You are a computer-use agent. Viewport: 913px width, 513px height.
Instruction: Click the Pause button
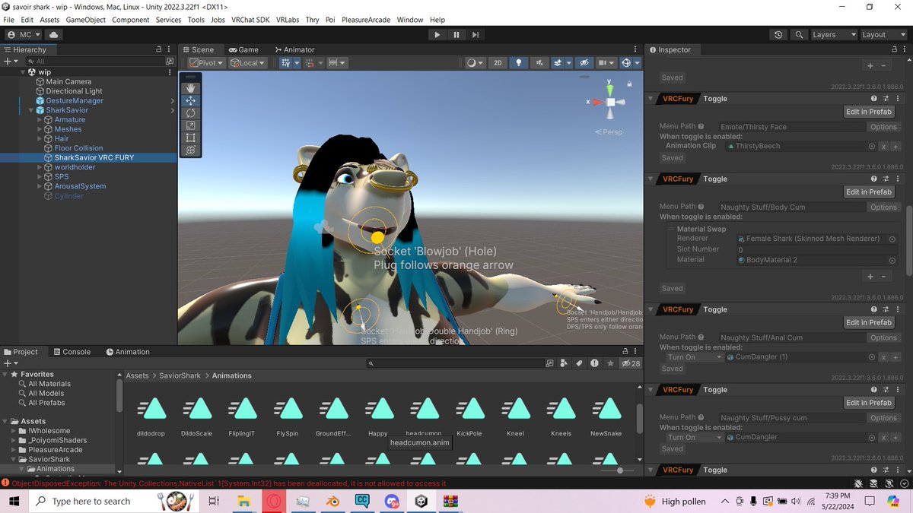456,35
